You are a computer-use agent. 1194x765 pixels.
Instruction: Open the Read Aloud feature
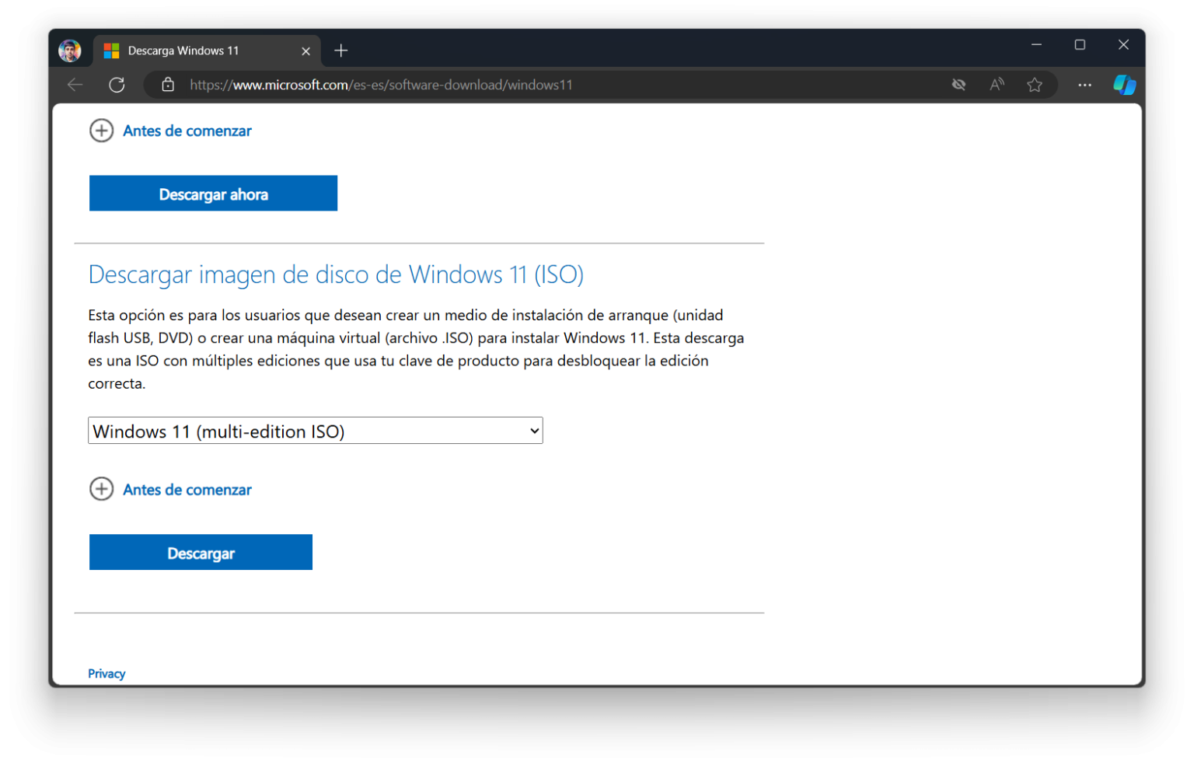click(x=997, y=85)
